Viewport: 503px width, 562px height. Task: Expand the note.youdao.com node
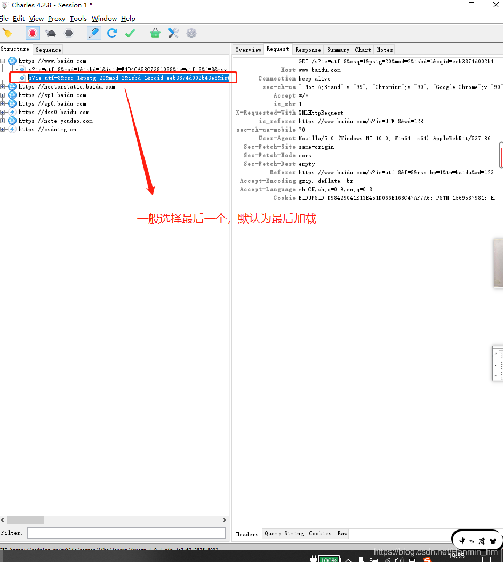point(3,121)
